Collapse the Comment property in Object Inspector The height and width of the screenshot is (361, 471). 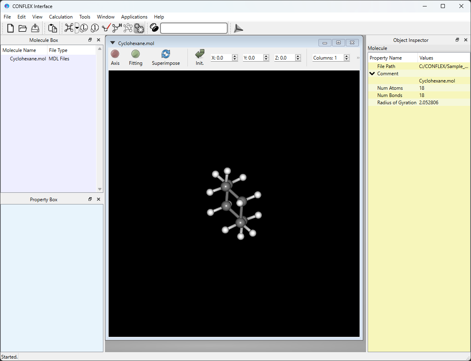(372, 73)
